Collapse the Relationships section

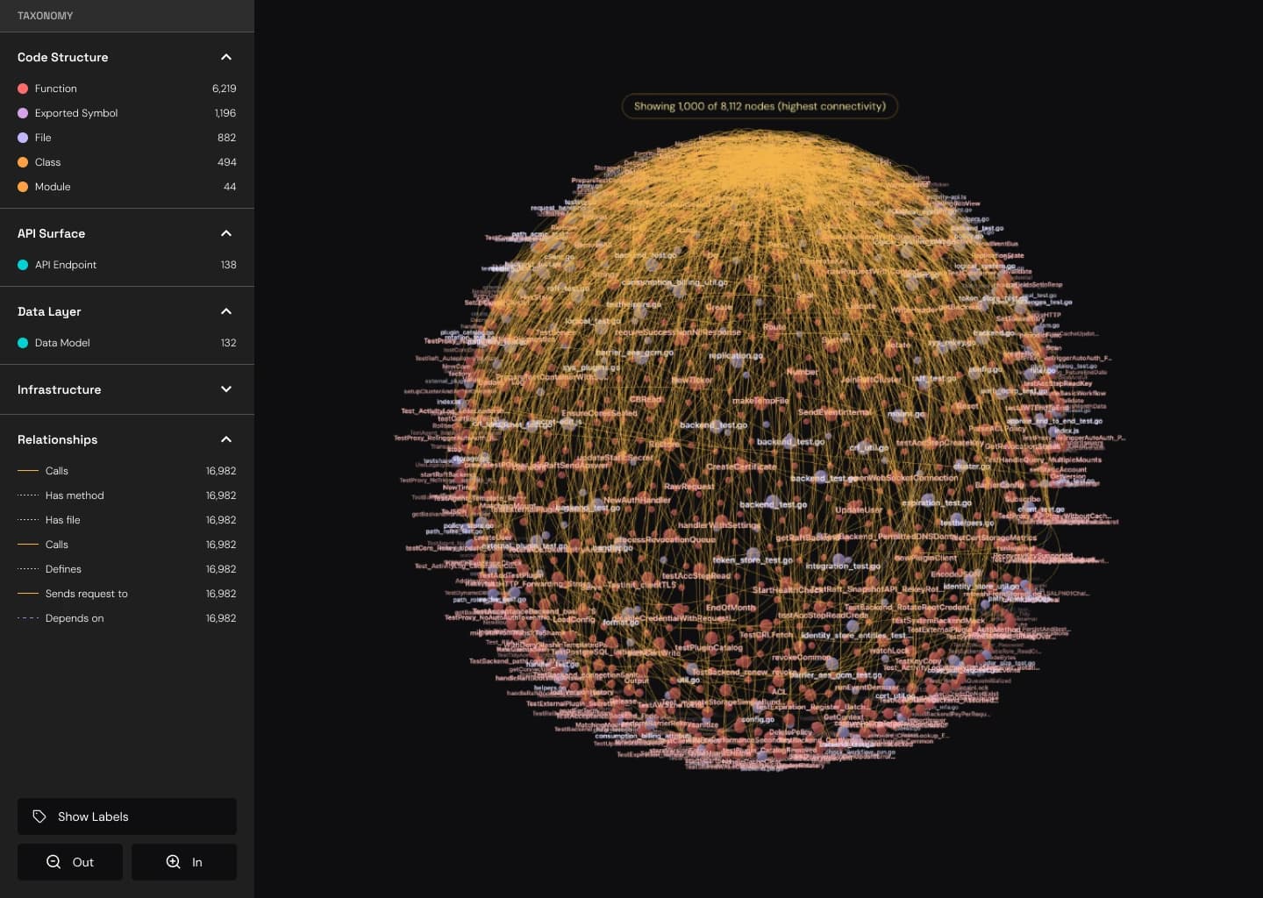[226, 439]
